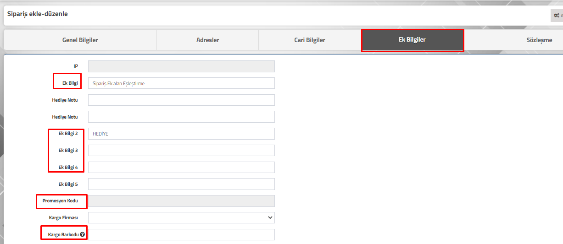Click the Sipariş ekle-düzenle page title
Screen dimensions: 563x244
[37, 14]
